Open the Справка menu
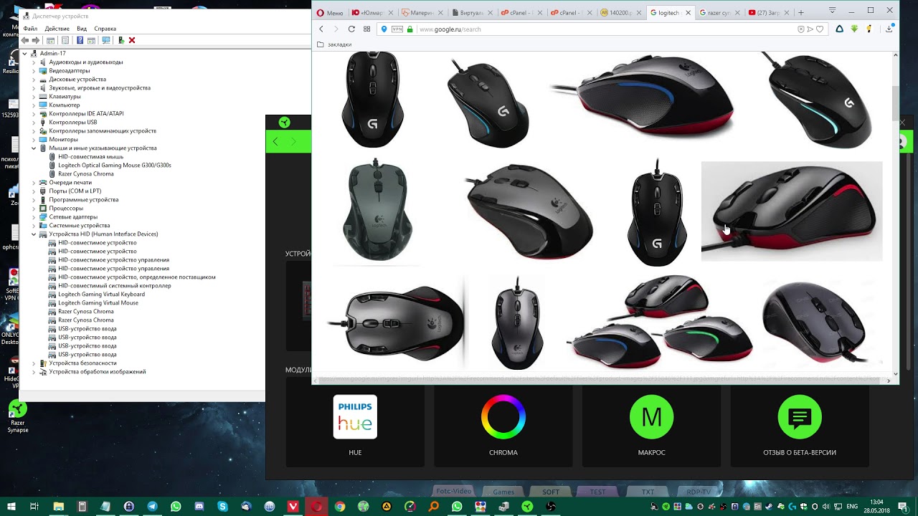Image resolution: width=918 pixels, height=516 pixels. tap(105, 29)
